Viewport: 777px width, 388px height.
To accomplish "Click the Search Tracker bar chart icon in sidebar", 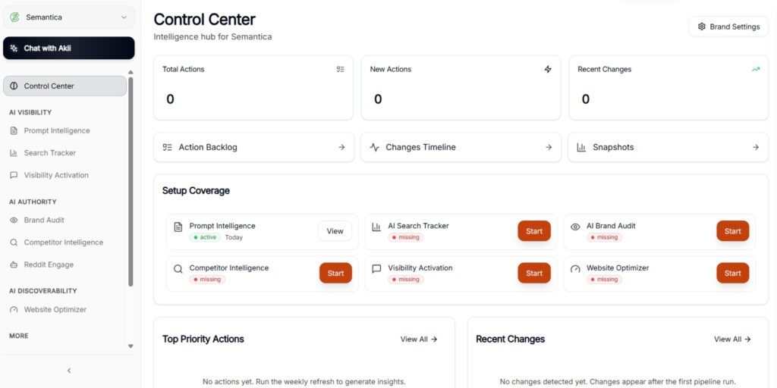I will click(14, 153).
